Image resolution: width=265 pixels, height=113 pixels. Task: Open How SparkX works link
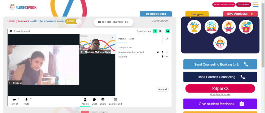pos(220,94)
